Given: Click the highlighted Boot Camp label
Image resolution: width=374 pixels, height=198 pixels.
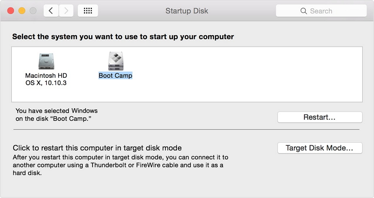Looking at the screenshot, I should click(x=115, y=76).
